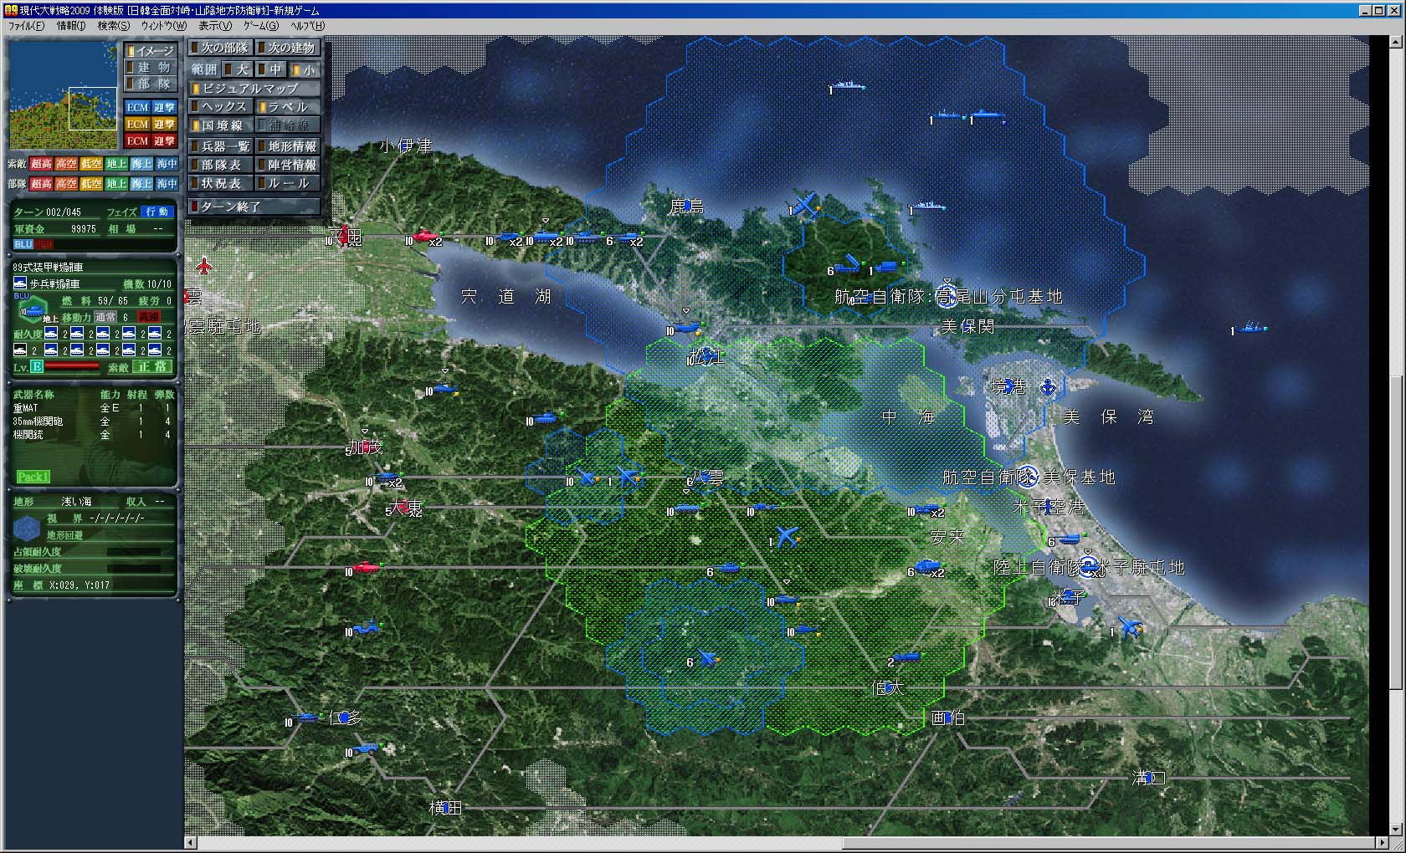
Task: Select the red aircraft at the map's left edge
Action: 204,267
